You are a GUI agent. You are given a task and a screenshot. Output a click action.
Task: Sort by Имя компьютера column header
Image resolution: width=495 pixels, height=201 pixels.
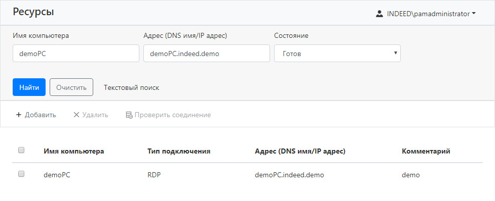(x=74, y=152)
